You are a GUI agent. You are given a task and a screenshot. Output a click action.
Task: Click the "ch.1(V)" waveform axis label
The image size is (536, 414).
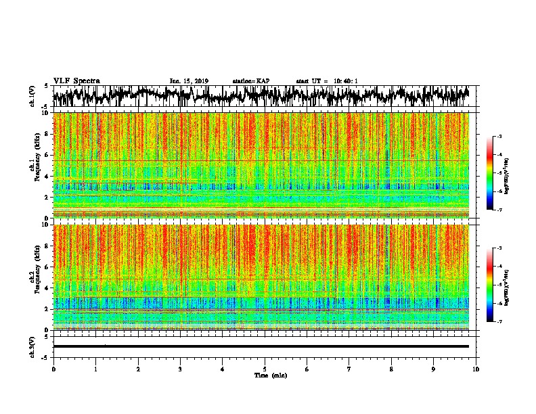32,96
